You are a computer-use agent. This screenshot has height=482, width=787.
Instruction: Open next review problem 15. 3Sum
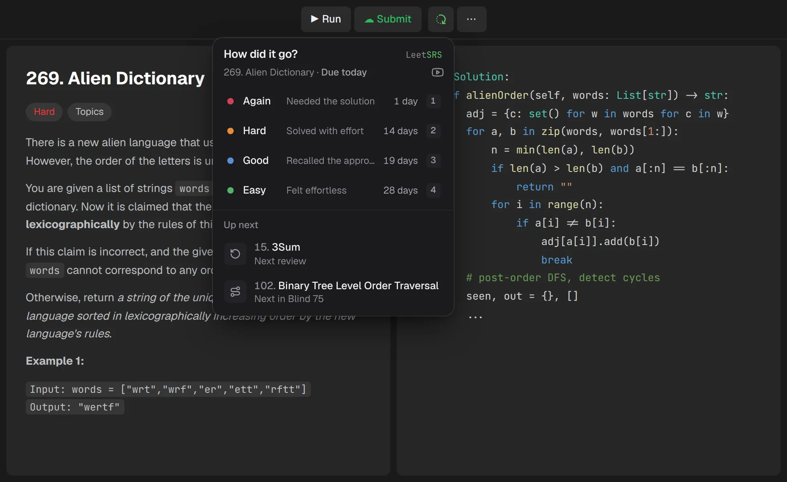coord(333,254)
